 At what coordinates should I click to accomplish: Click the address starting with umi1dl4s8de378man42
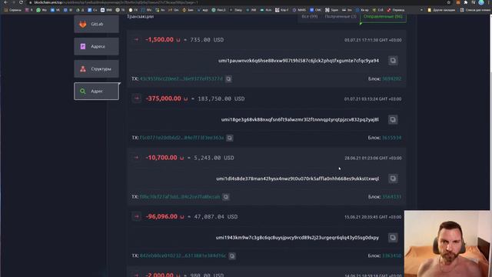point(298,179)
